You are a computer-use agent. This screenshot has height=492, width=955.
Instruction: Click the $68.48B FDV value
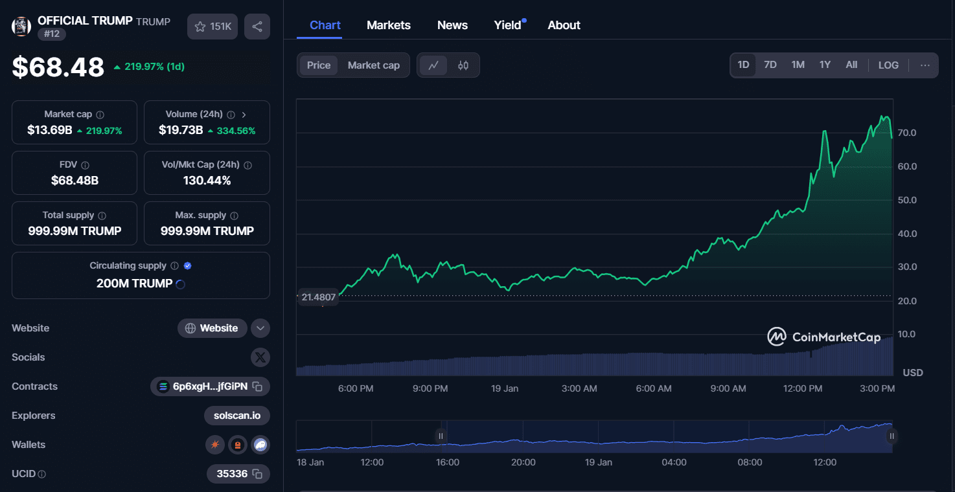[75, 181]
